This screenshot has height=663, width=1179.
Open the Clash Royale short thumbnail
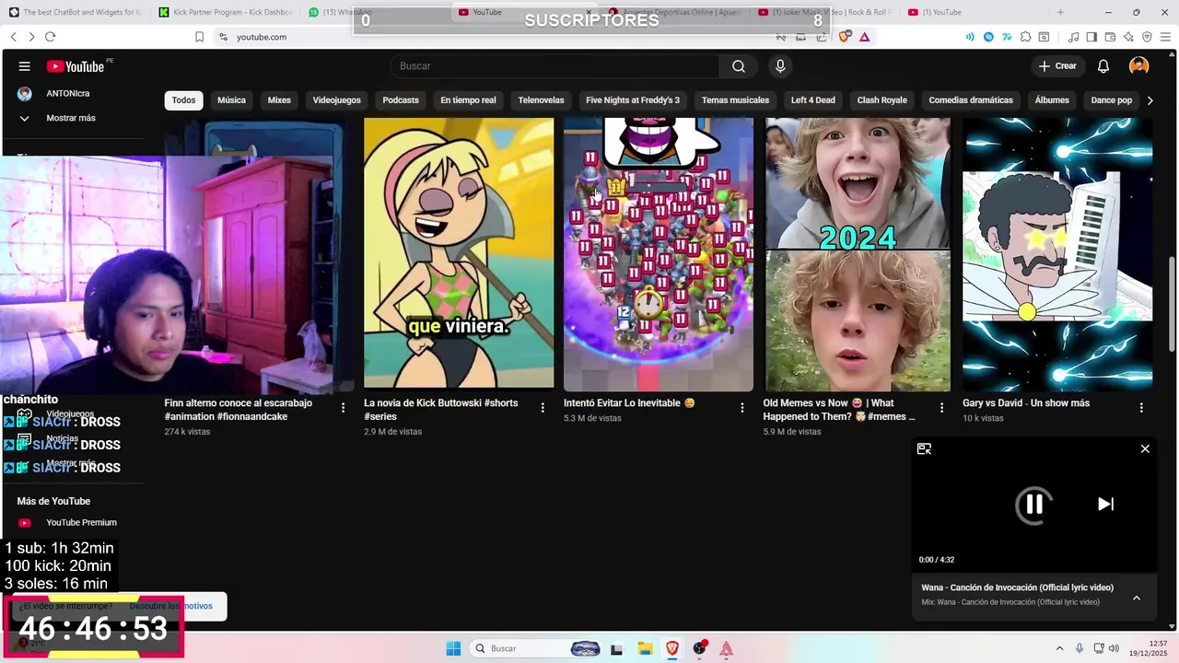point(659,254)
